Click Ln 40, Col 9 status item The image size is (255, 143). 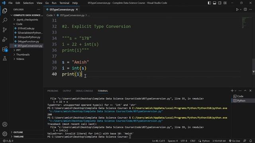159,141
